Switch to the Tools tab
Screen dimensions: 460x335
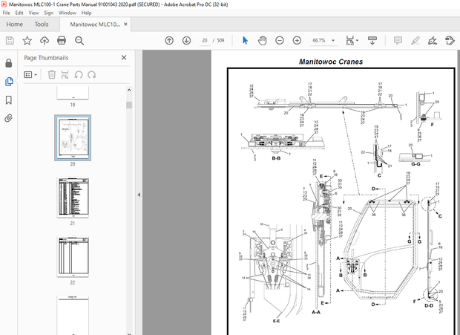[x=42, y=25]
